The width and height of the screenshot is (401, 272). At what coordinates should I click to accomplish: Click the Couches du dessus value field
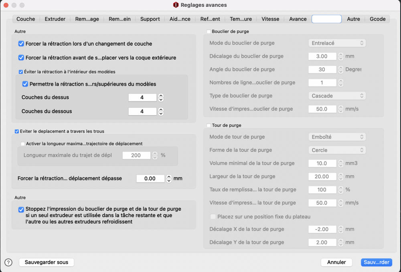pos(142,97)
